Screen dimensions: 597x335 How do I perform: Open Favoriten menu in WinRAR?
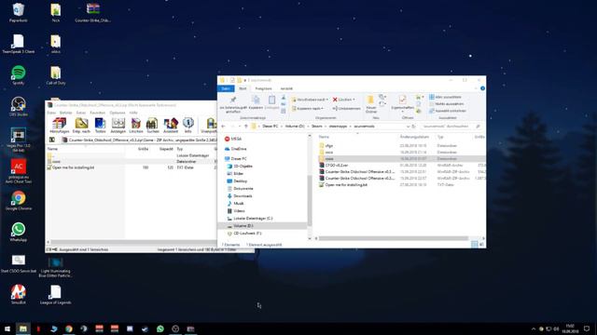(97, 113)
